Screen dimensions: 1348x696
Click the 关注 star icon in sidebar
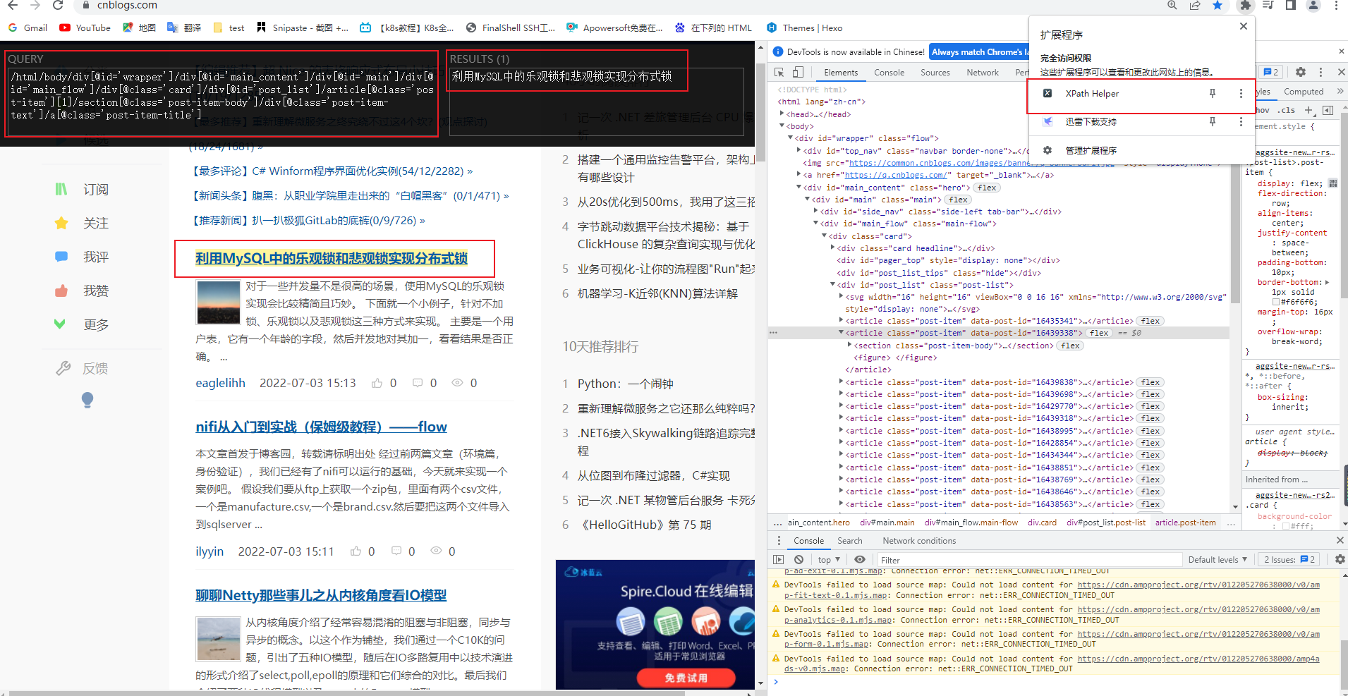pos(61,223)
